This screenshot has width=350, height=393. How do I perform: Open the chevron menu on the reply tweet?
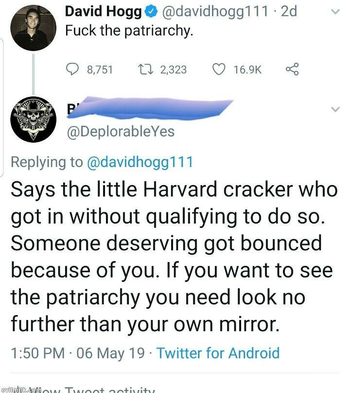(334, 109)
